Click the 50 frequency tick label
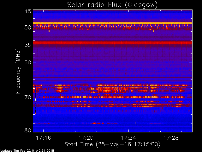 coord(28,28)
